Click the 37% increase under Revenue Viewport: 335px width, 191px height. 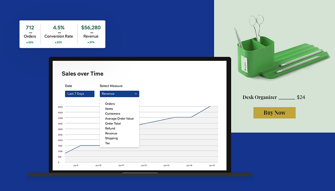tap(91, 42)
